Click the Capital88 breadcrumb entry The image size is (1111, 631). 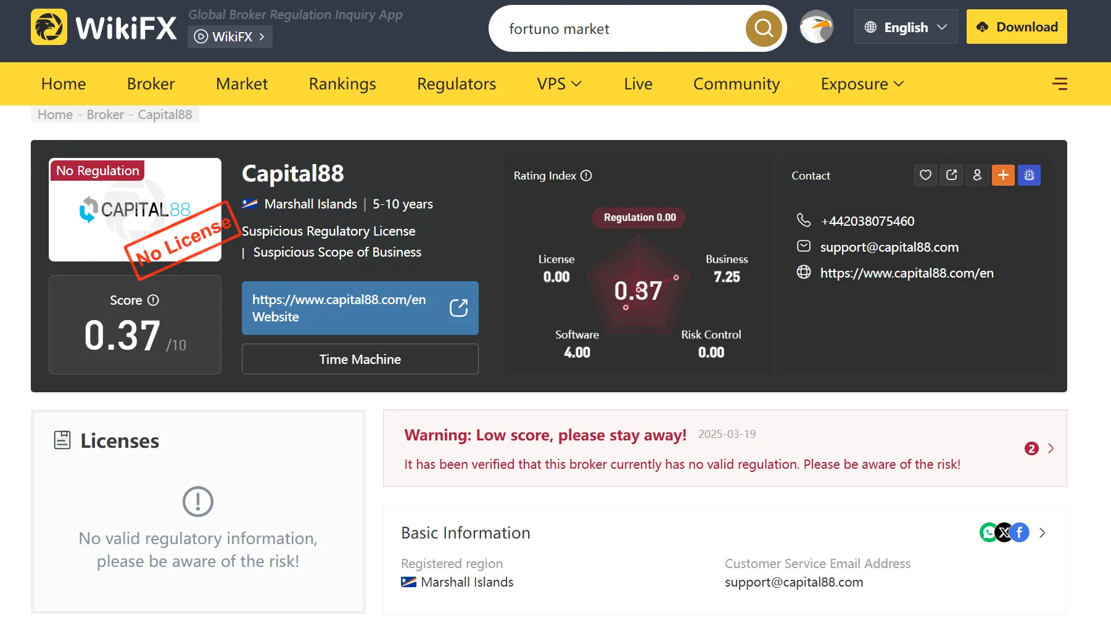165,115
